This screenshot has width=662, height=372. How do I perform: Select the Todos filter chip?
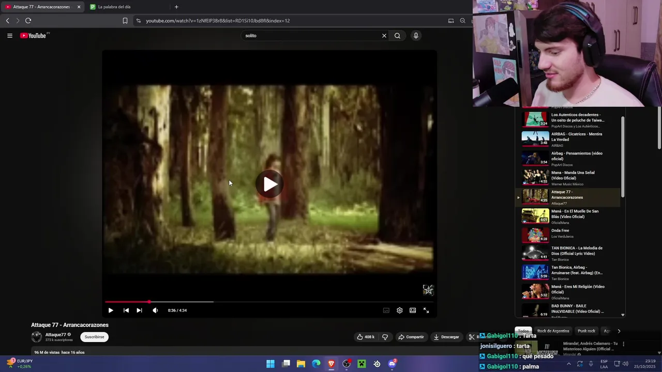pyautogui.click(x=523, y=331)
